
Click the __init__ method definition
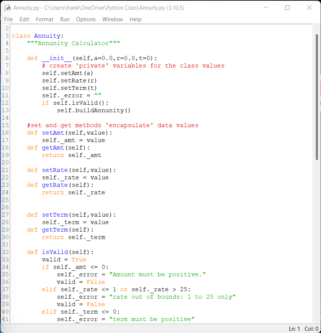[92, 58]
